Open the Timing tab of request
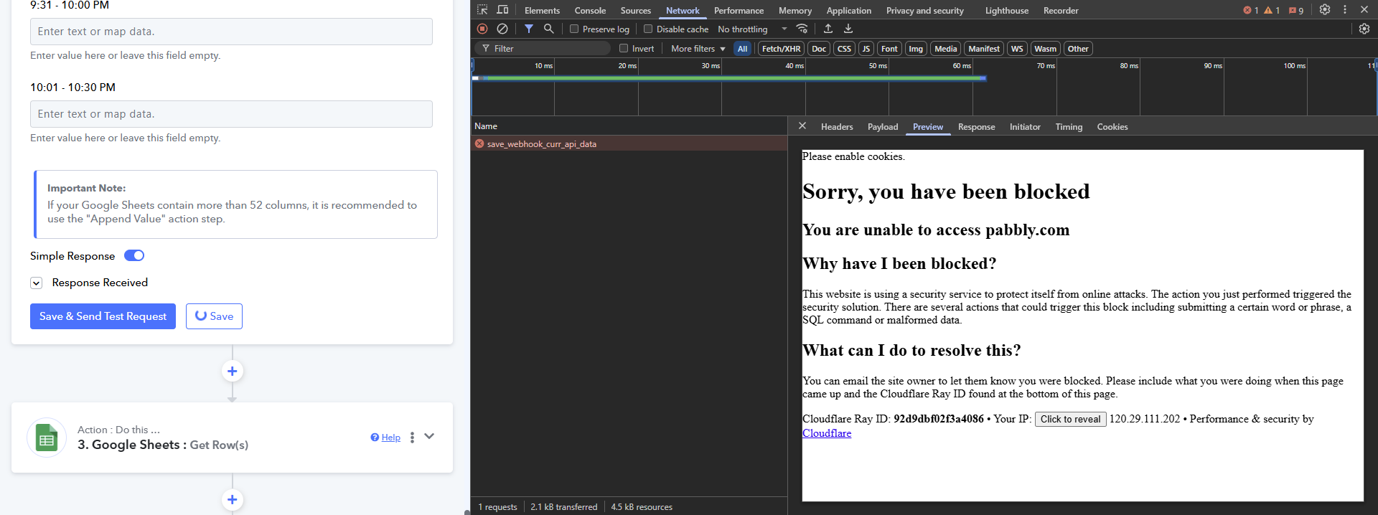This screenshot has width=1378, height=515. coord(1069,127)
